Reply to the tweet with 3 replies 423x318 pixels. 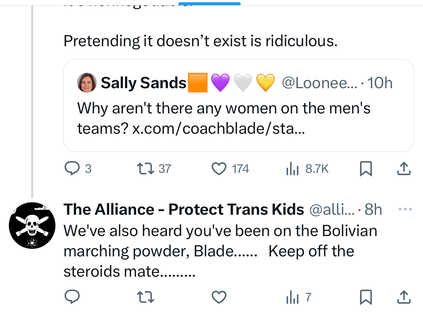click(x=72, y=169)
